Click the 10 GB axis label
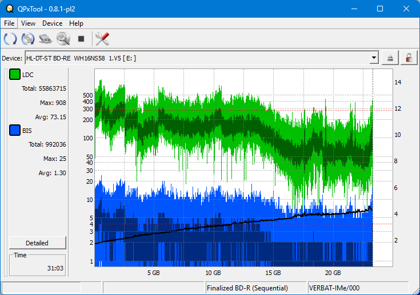The width and height of the screenshot is (420, 295). tap(213, 273)
